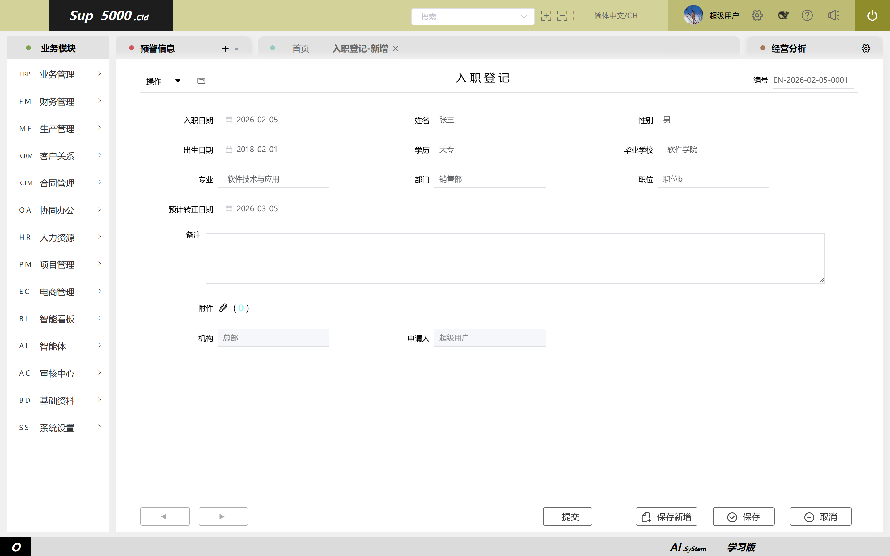The image size is (890, 556).
Task: Click the attachment count (0)
Action: click(x=241, y=308)
